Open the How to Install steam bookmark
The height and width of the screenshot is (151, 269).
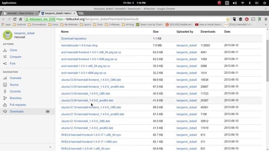[x=208, y=25]
